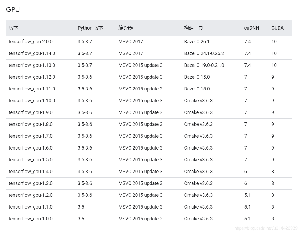
Task: Click the tensorflow_gpu-1.11.0 cell
Action: 32,89
